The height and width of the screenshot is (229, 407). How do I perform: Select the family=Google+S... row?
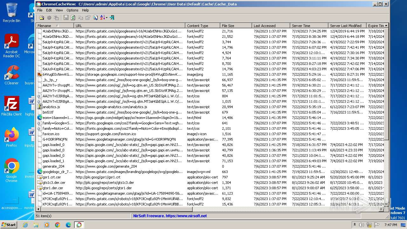[x=210, y=123]
